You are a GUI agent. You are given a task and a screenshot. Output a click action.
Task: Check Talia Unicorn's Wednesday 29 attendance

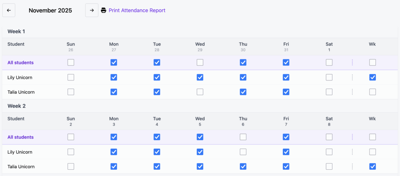click(x=200, y=92)
